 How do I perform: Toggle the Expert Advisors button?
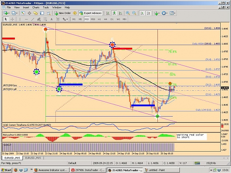91,13
